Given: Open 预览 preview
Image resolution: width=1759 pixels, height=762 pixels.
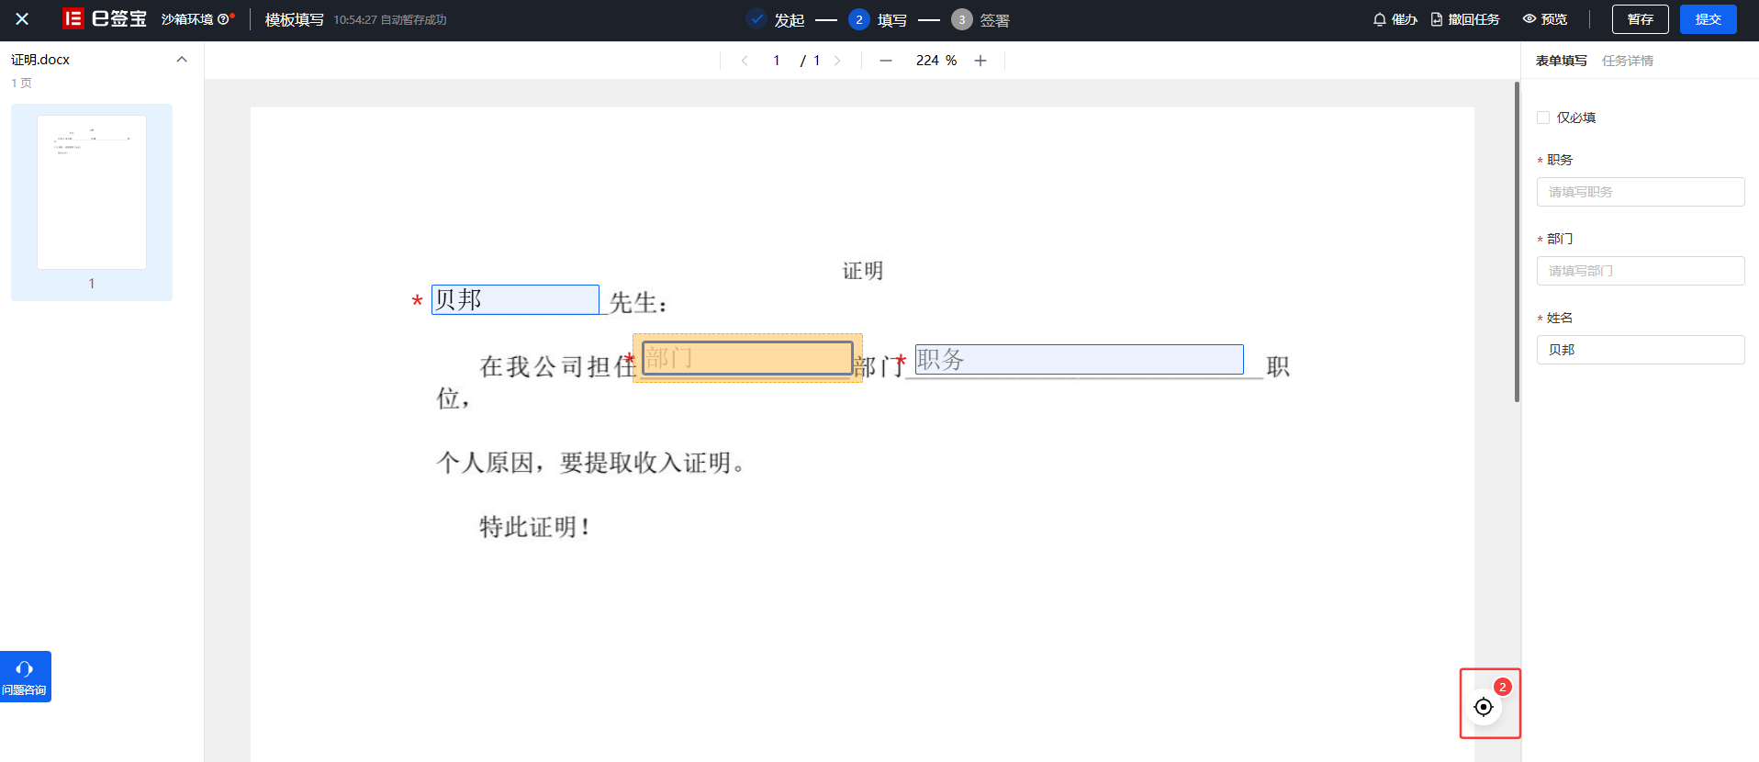Looking at the screenshot, I should click(1545, 19).
